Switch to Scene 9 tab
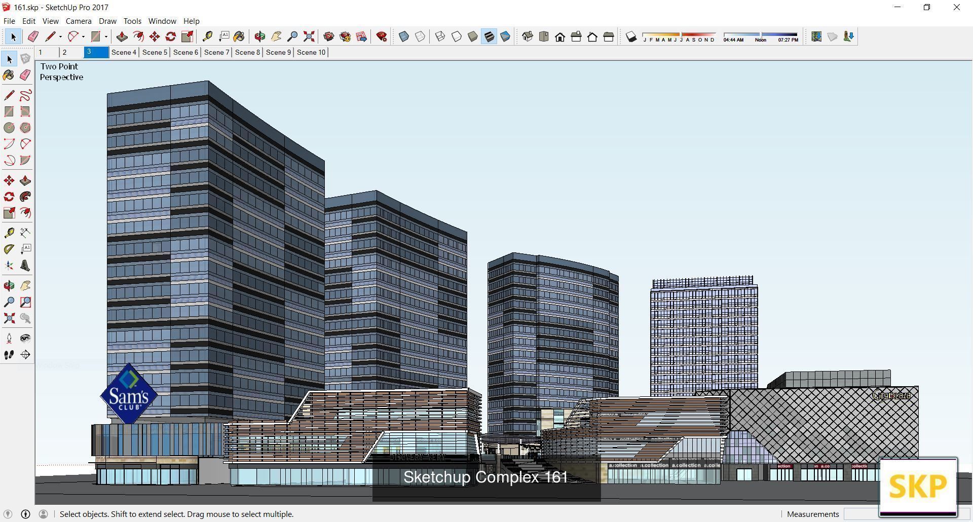This screenshot has height=522, width=973. [x=278, y=52]
